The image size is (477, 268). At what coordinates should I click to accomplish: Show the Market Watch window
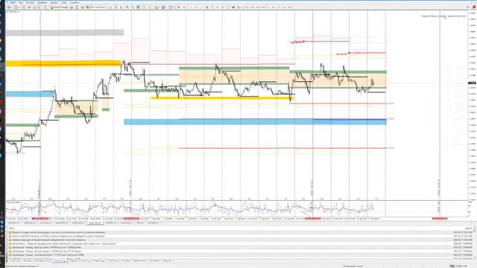(24, 7)
